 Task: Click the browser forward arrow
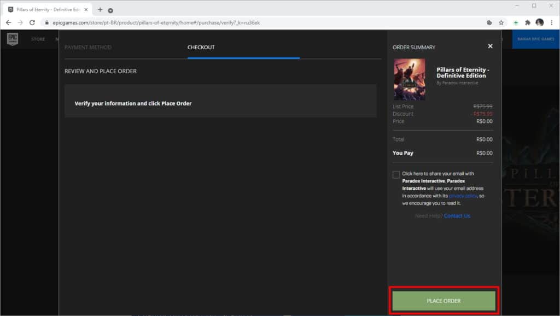pyautogui.click(x=20, y=22)
